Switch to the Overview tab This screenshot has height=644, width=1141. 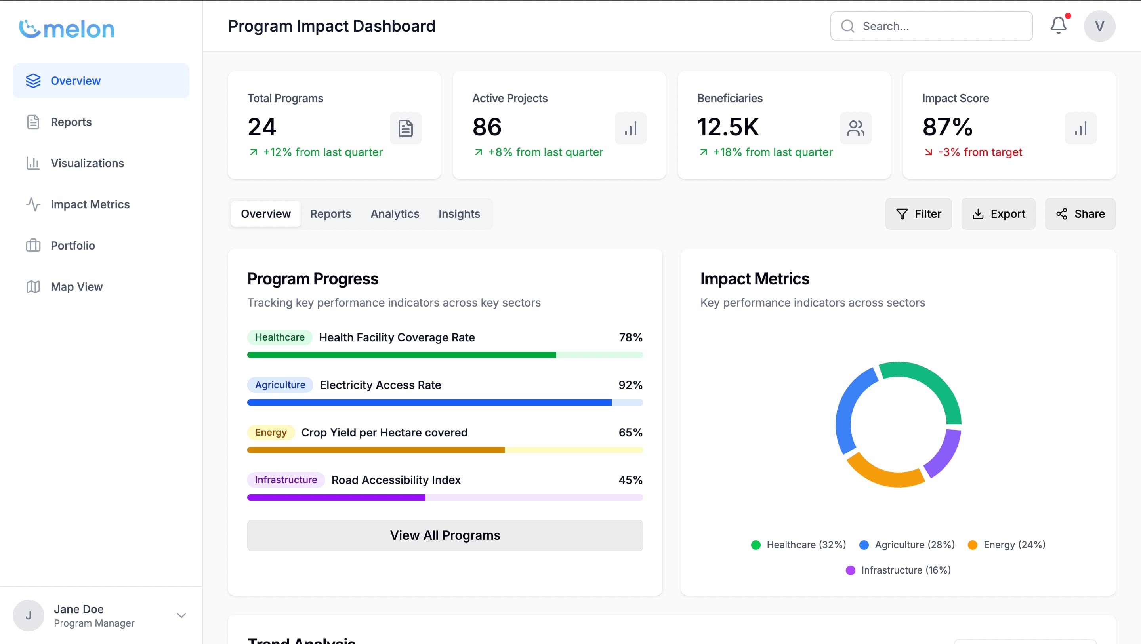point(266,214)
